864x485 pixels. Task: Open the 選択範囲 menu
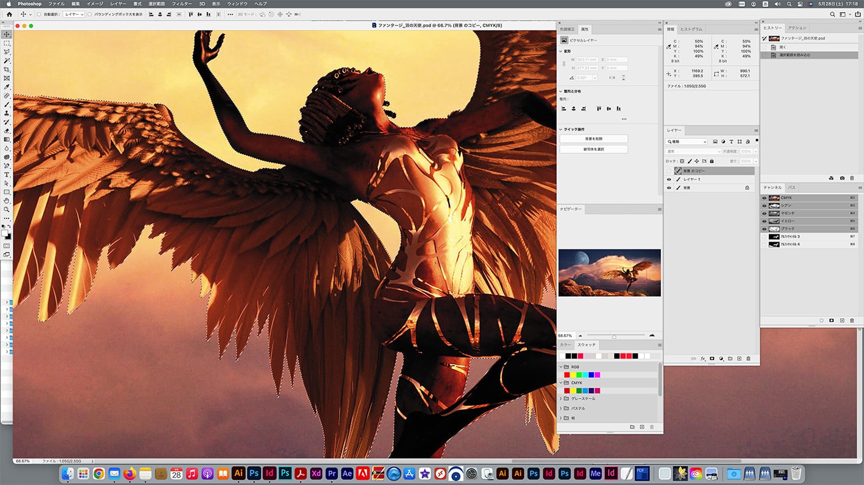[157, 4]
